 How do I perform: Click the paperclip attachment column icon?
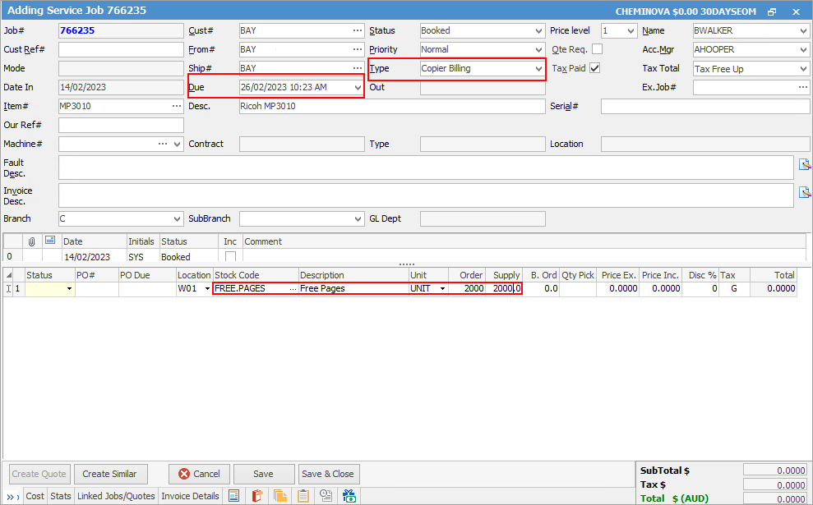tap(31, 241)
